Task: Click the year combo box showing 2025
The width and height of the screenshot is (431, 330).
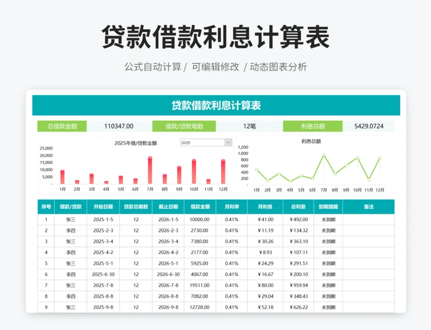Action: tap(206, 142)
